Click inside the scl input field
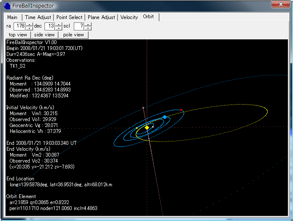 tap(78, 26)
